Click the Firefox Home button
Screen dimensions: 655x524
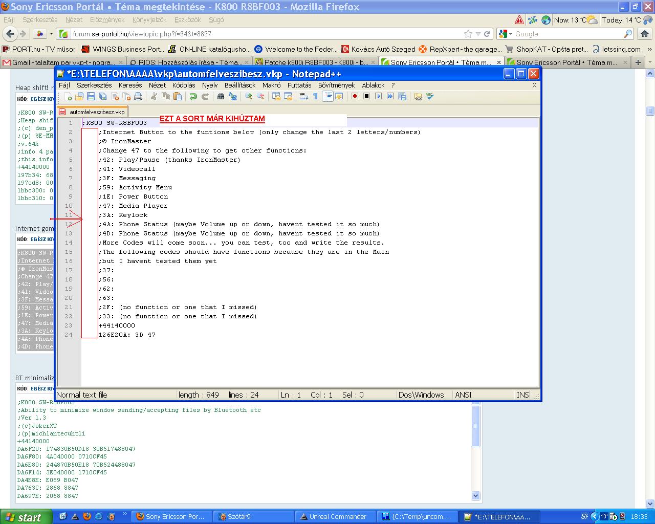(644, 34)
